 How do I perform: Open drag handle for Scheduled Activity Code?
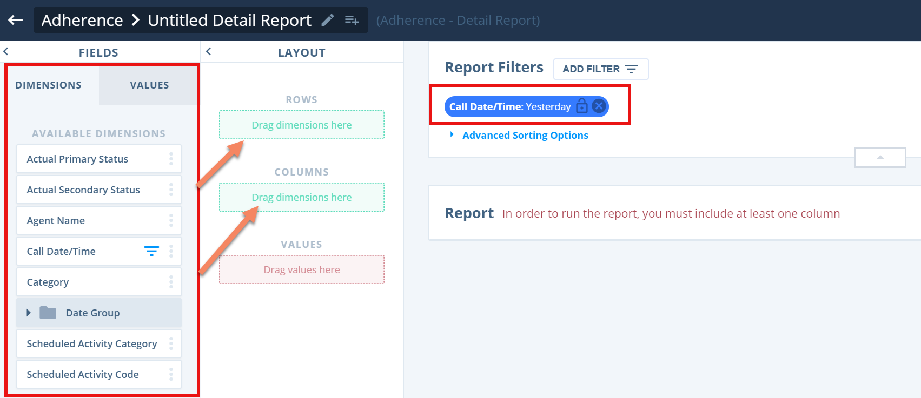click(x=171, y=374)
